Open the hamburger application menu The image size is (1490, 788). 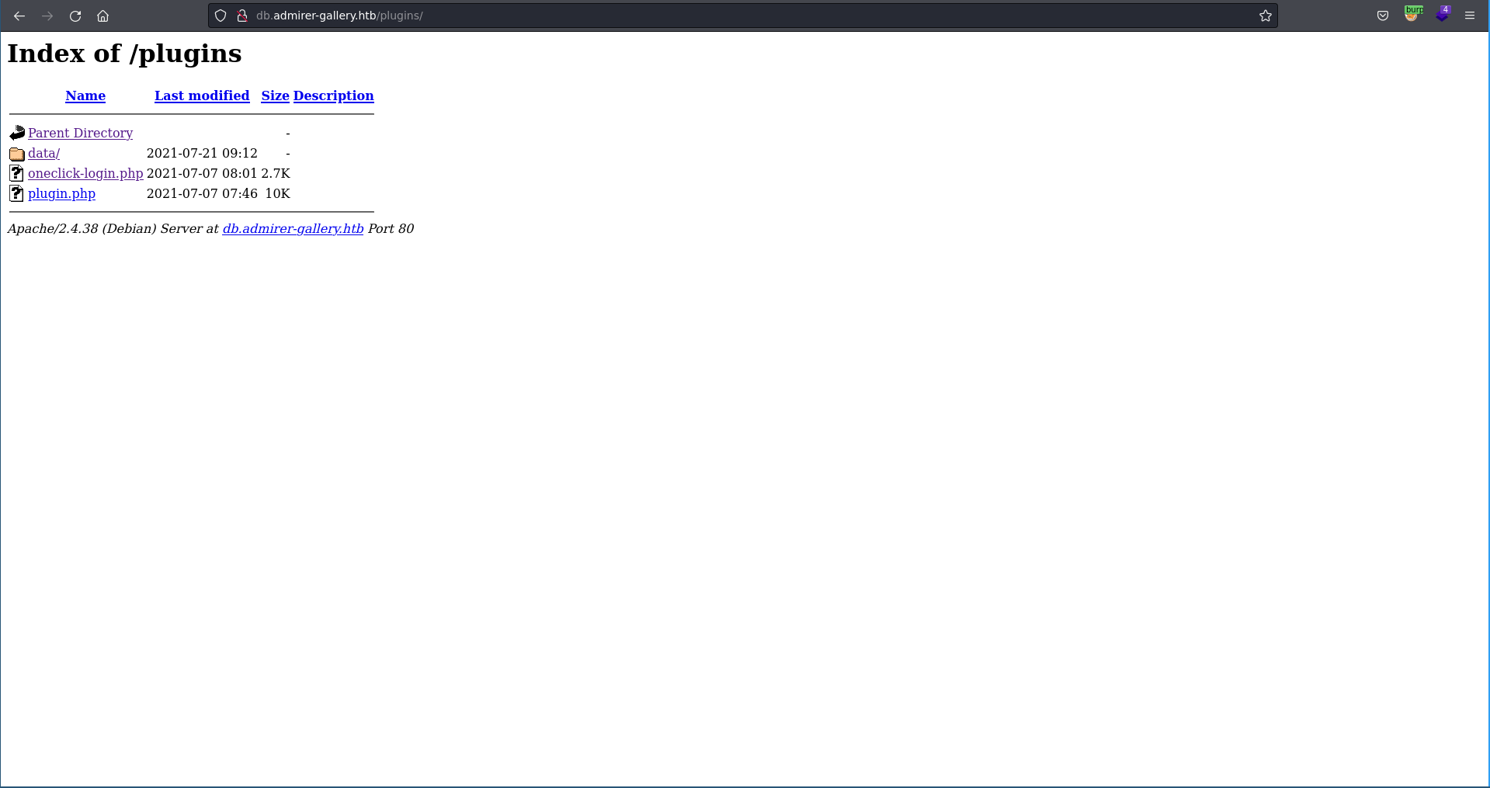1469,16
